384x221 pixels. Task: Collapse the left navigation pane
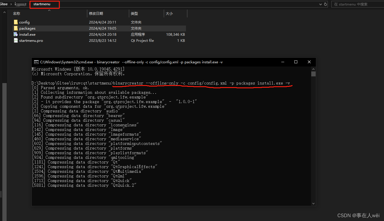point(4,12)
